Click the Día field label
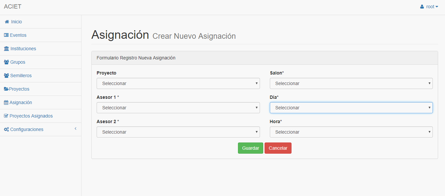Viewport: 445px width, 196px height. coord(274,97)
